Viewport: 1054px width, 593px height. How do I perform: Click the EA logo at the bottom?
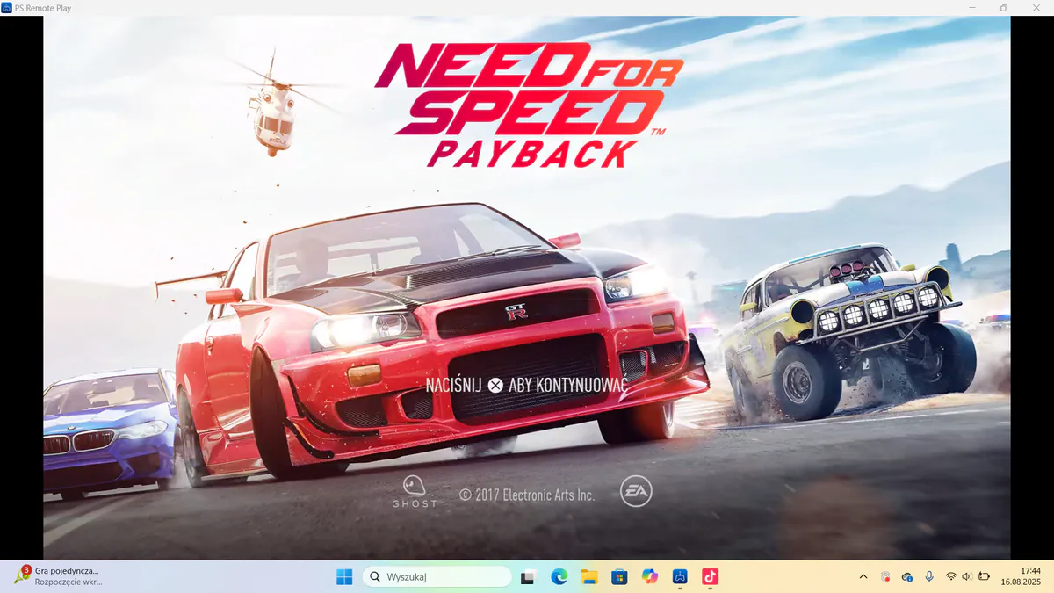tap(636, 492)
